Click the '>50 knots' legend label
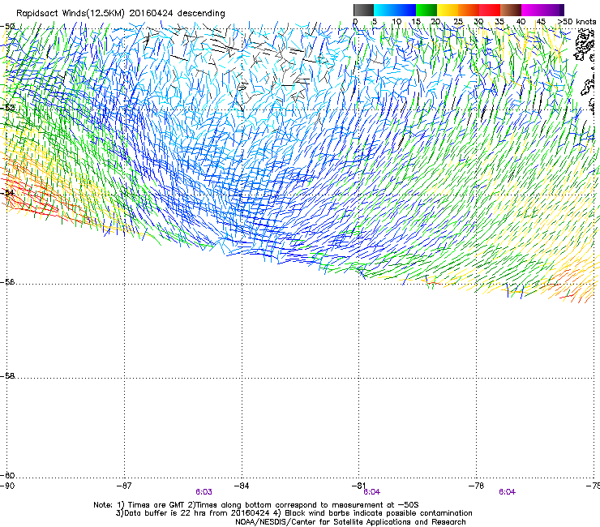This screenshot has width=600, height=527. [x=576, y=22]
